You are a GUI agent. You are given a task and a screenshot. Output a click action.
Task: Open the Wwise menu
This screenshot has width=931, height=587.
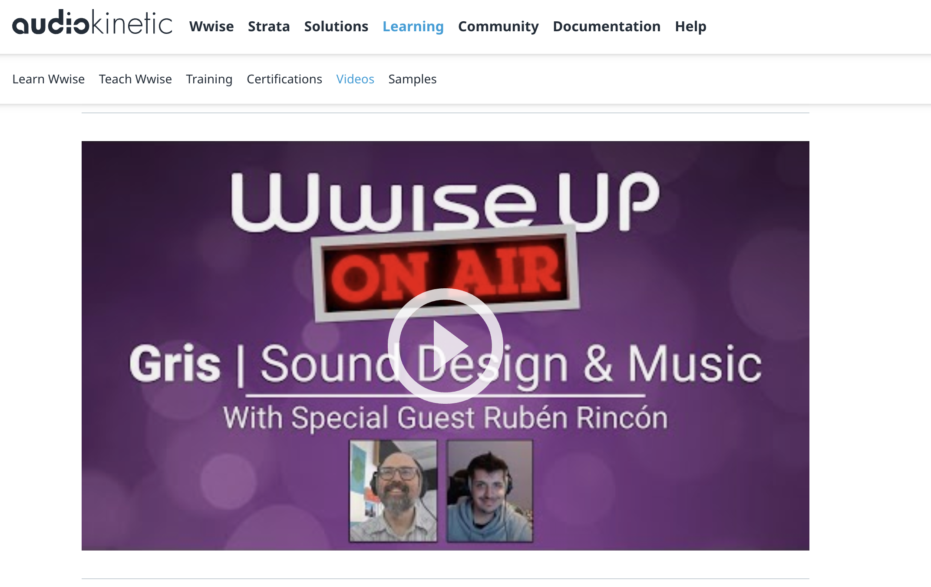click(211, 26)
